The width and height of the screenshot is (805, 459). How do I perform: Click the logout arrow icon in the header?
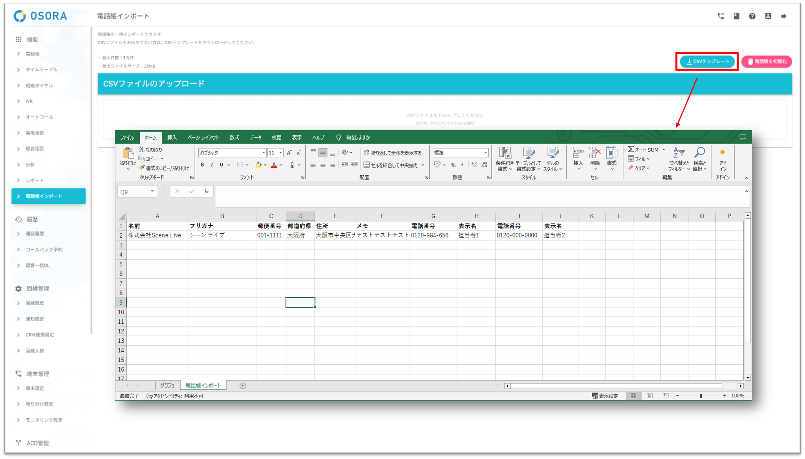pos(784,16)
